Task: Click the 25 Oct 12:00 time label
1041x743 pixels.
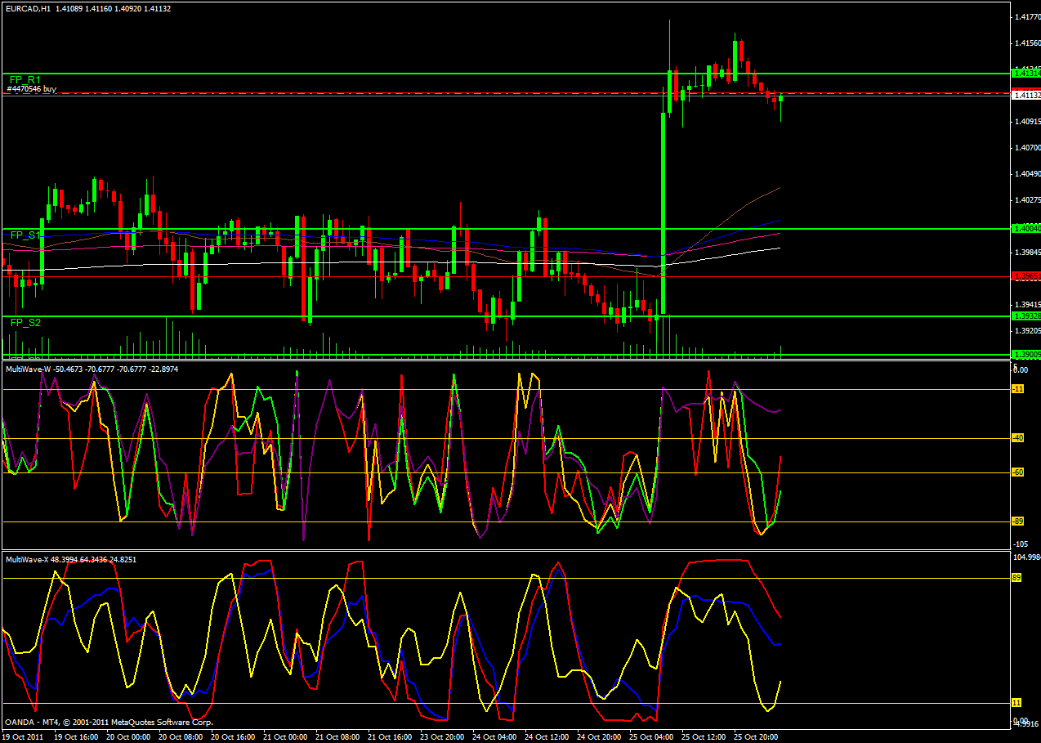Action: click(x=704, y=736)
